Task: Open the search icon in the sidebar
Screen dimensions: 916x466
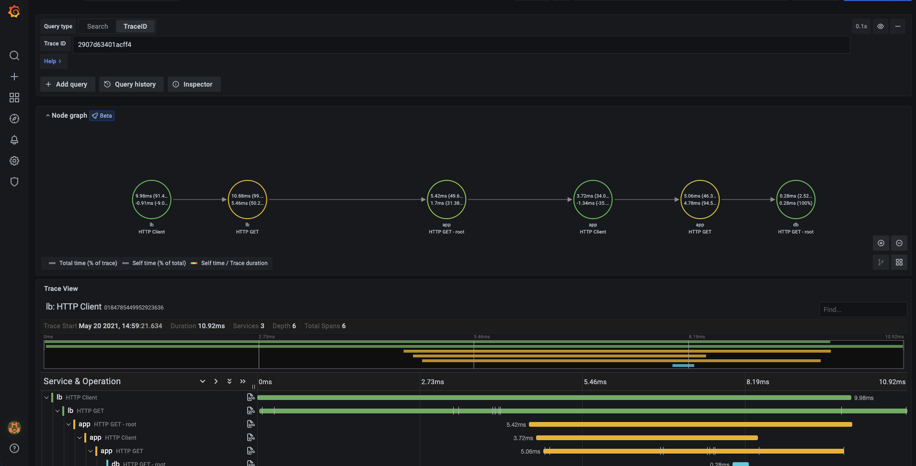Action: (x=14, y=55)
